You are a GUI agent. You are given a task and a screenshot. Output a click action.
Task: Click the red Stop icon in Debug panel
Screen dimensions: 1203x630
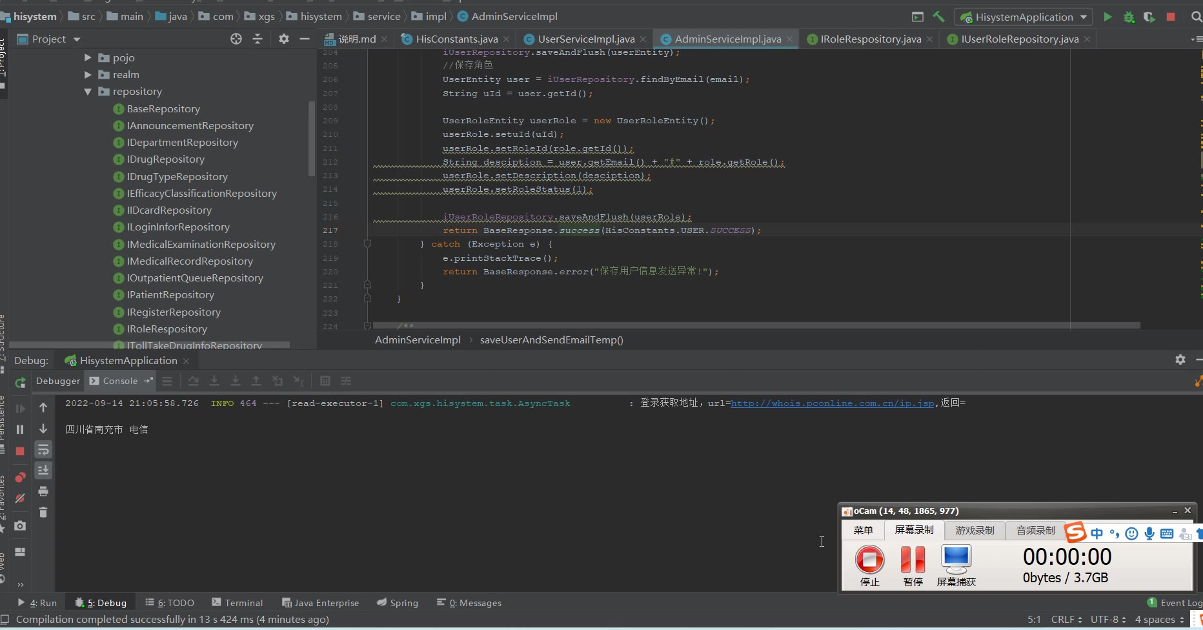coord(20,451)
